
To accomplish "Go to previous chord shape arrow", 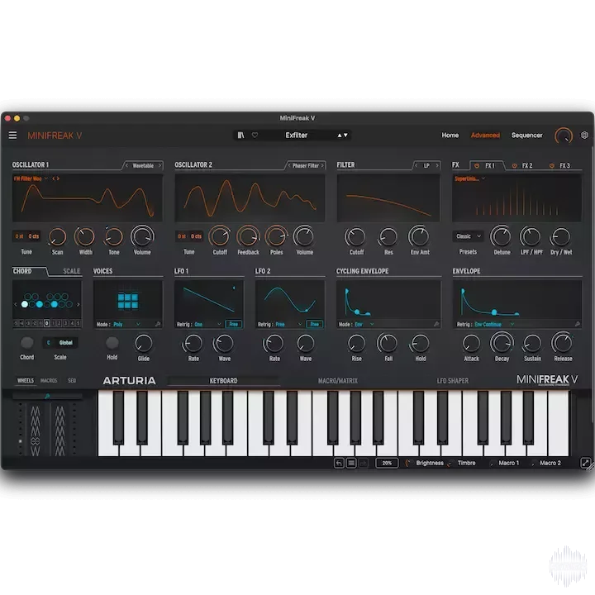I will [16, 304].
